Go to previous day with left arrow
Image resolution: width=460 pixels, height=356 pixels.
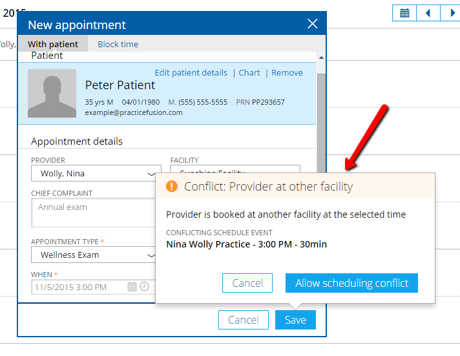pos(428,13)
